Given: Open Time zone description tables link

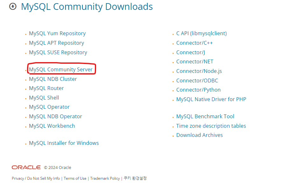Looking at the screenshot, I should pyautogui.click(x=211, y=126).
